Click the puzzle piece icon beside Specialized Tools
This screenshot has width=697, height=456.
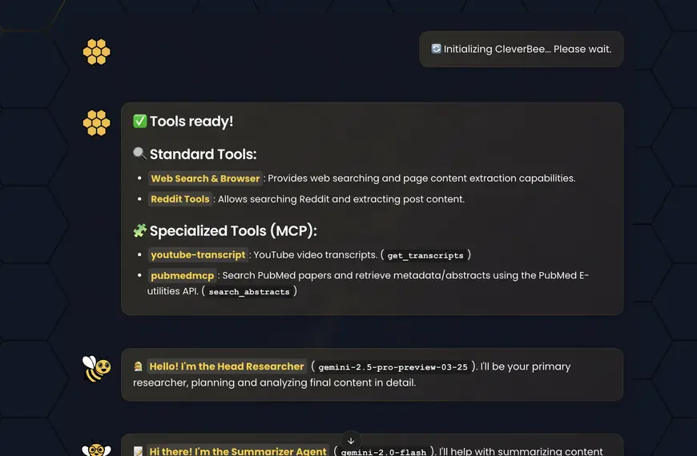139,230
